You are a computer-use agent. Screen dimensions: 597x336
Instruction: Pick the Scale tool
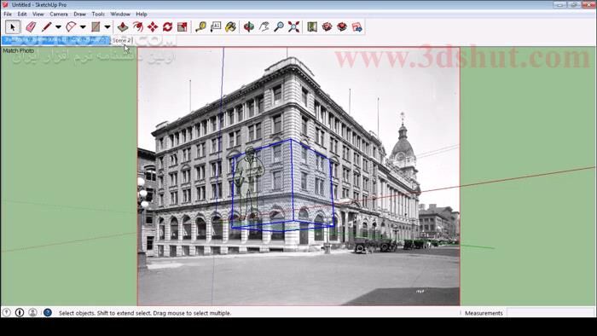pos(183,27)
